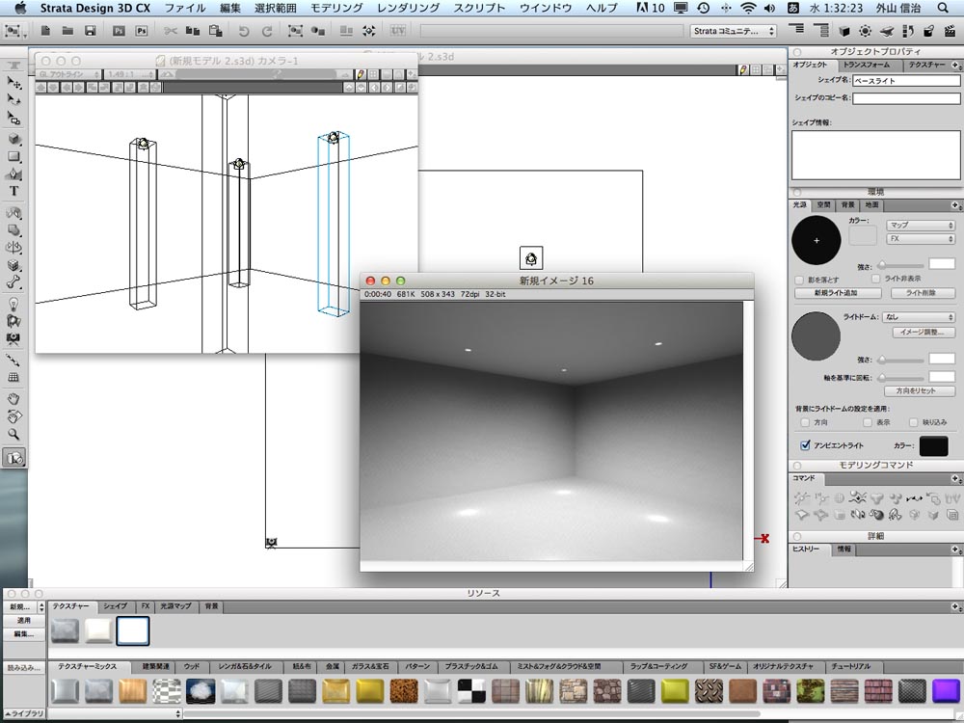Enable the 影を落とす checkbox
This screenshot has height=723, width=964.
(799, 279)
